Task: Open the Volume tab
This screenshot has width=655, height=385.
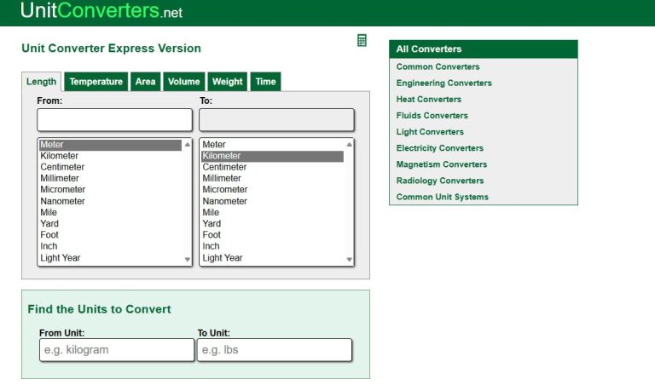Action: click(183, 82)
